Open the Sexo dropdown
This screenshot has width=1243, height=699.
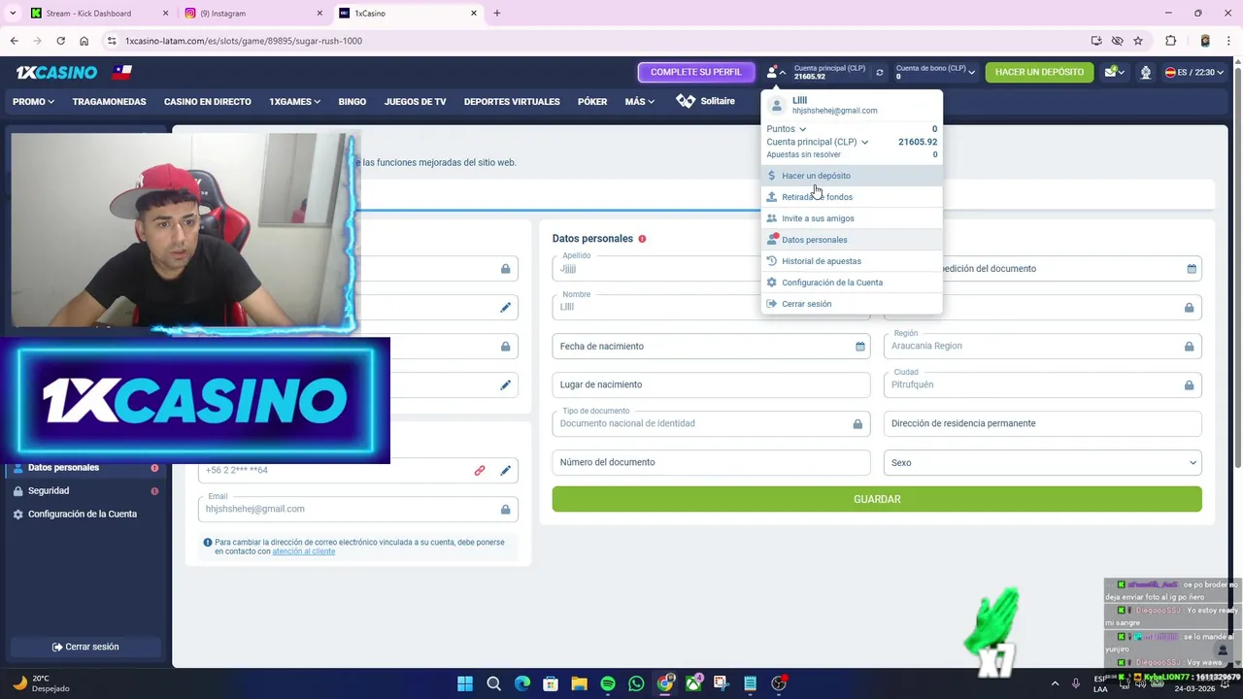[x=1042, y=463]
